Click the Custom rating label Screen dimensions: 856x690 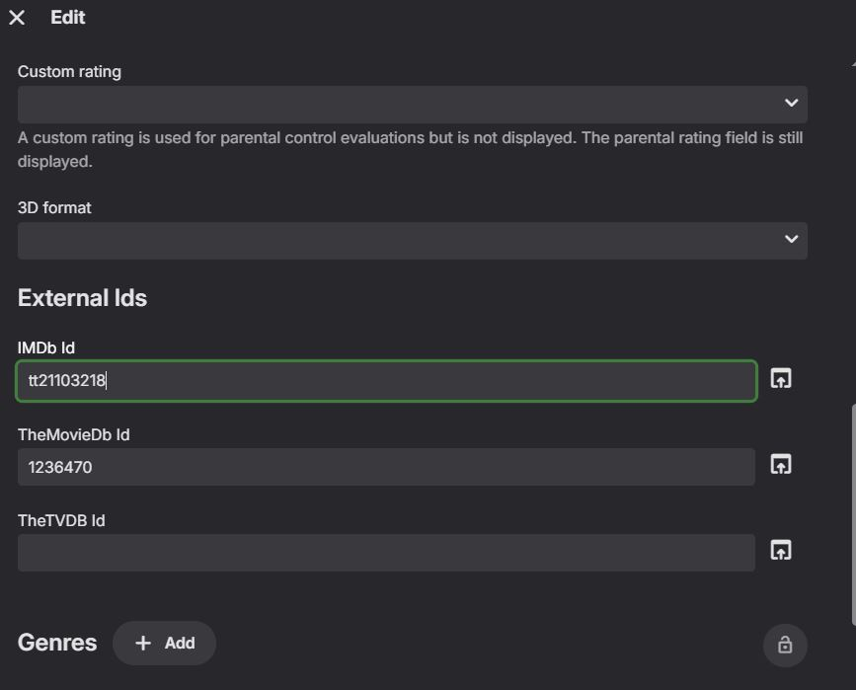69,72
